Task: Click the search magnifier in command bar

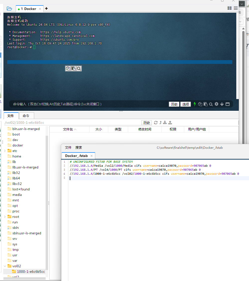Action: point(211,104)
